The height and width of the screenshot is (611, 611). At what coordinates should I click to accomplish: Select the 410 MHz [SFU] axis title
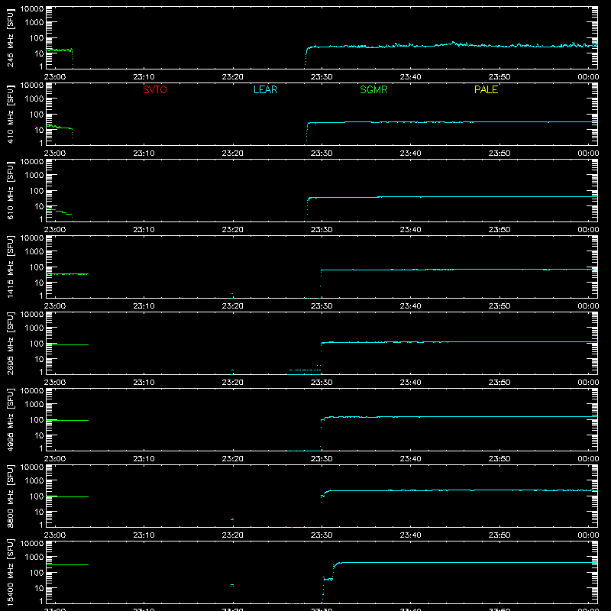10,114
